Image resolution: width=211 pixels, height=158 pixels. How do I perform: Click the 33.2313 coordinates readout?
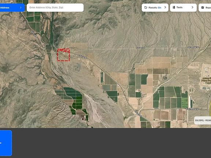tap(203, 120)
